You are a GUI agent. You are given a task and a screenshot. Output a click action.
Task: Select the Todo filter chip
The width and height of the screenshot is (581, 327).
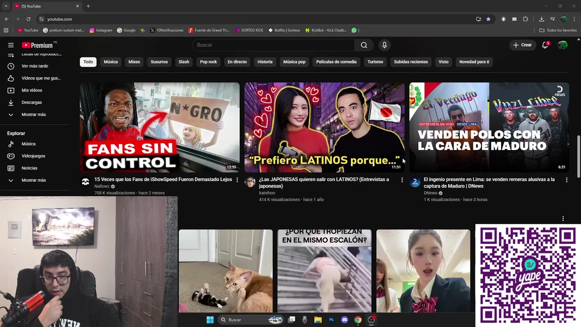click(x=88, y=62)
